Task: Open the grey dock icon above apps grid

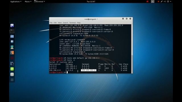Action: click(12, 74)
